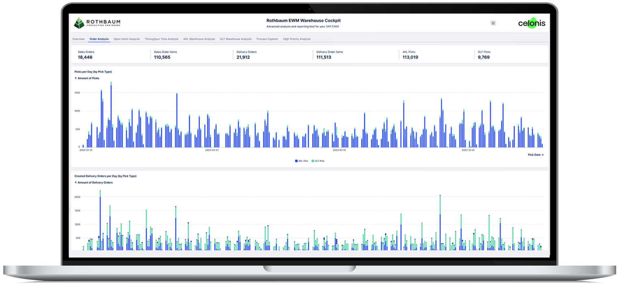Screen dimensions: 624x286
Task: Switch to Open Items Analysis tab
Action: 127,39
